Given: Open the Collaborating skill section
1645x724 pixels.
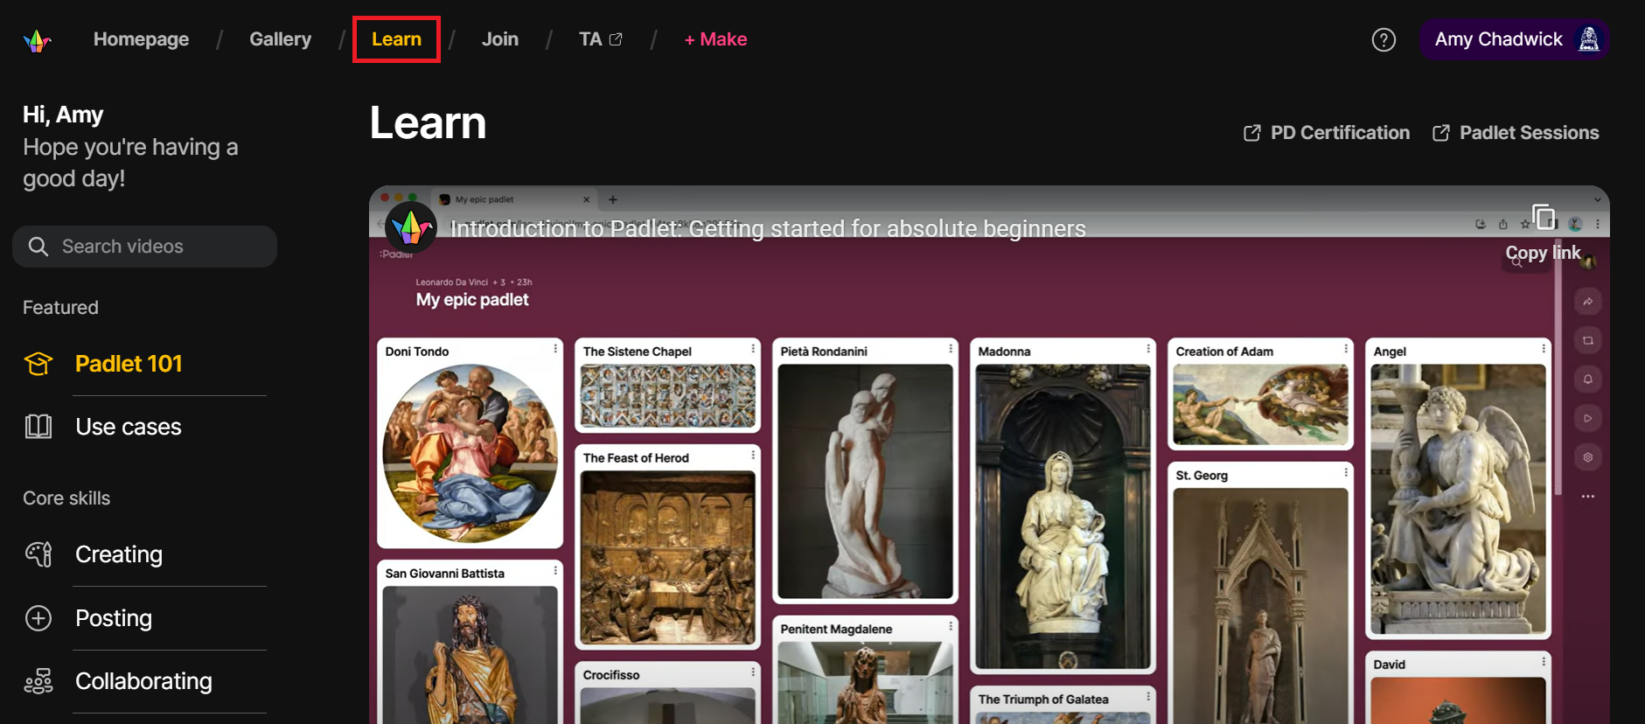Looking at the screenshot, I should pos(143,681).
